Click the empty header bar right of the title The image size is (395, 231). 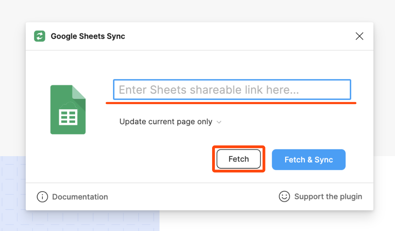point(237,36)
